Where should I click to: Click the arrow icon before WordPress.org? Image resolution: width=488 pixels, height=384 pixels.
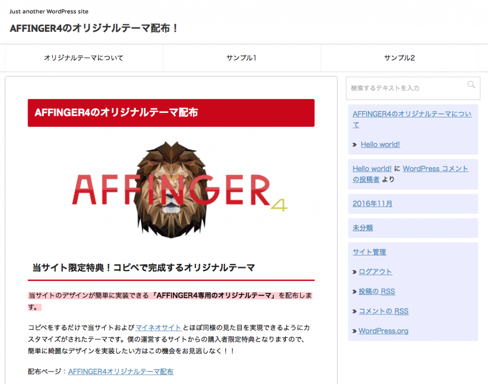pyautogui.click(x=354, y=331)
